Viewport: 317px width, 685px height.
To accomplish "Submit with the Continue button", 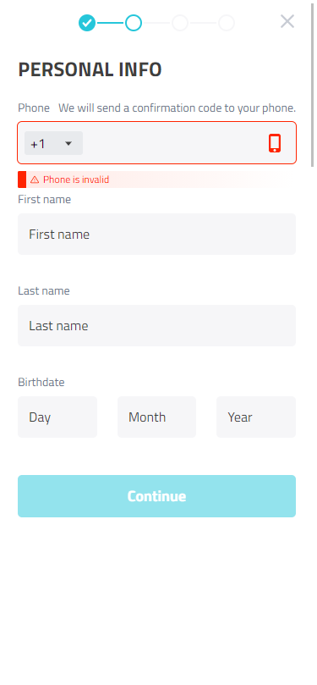I will (156, 496).
